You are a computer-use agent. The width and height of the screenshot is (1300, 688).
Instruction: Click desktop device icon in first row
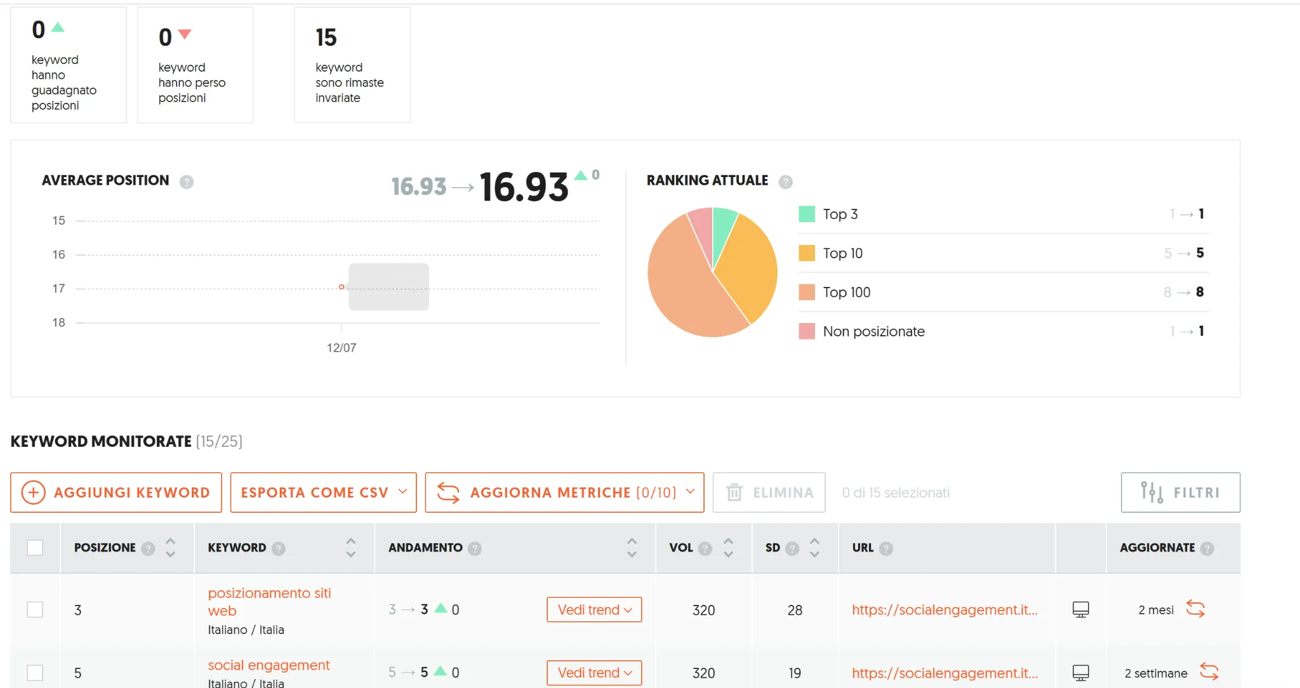tap(1080, 609)
